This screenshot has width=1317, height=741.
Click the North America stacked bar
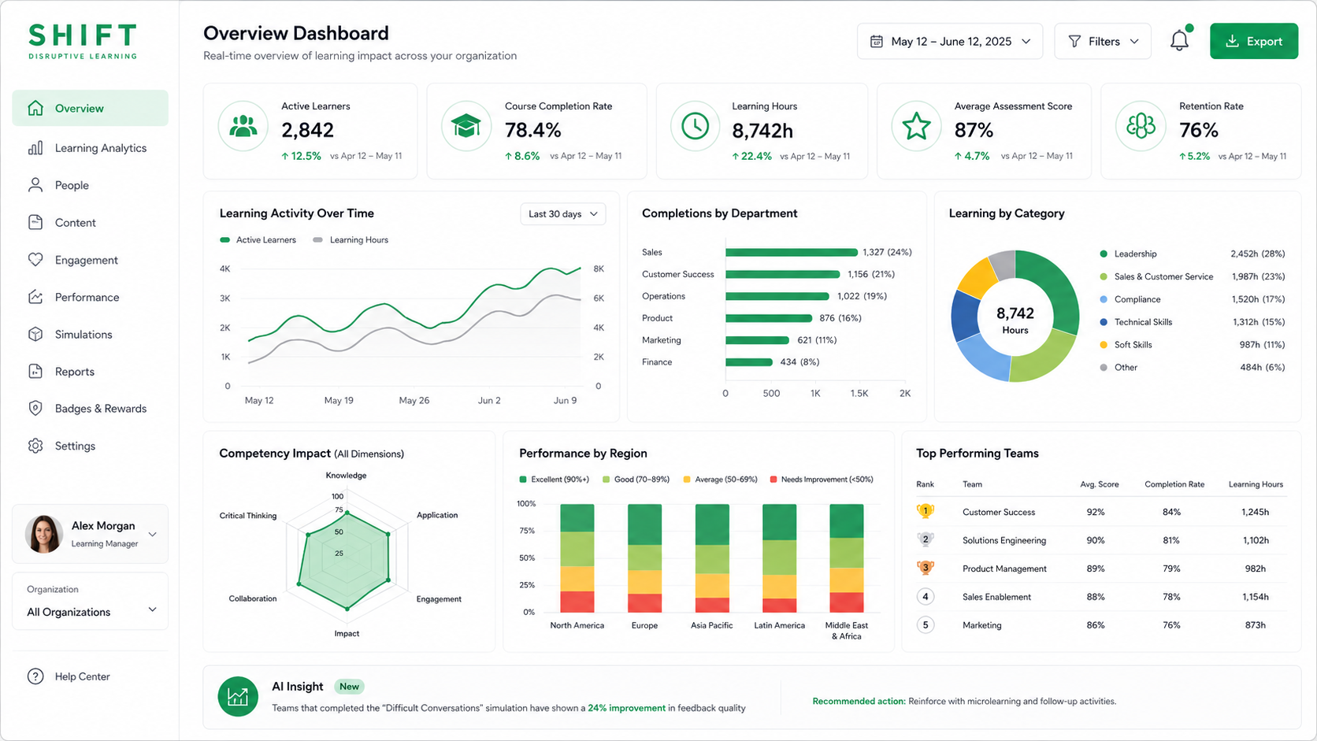click(x=577, y=558)
